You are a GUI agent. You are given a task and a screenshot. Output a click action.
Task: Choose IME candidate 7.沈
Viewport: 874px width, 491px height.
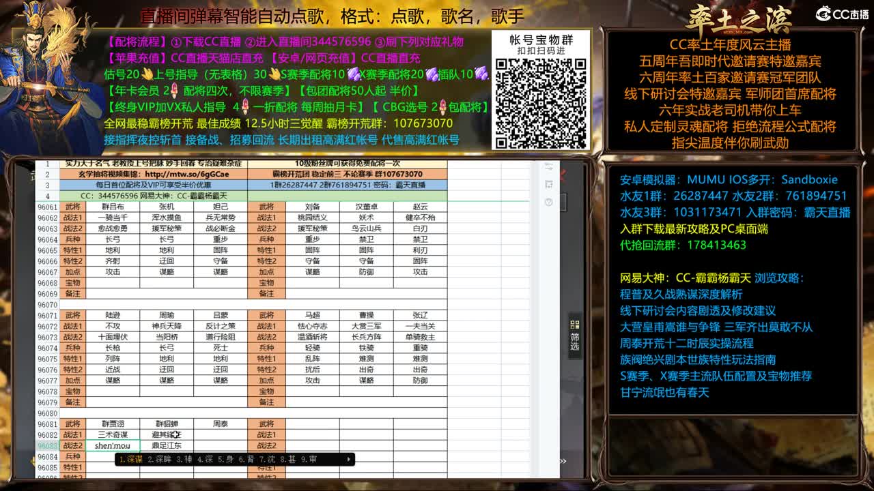[266, 460]
